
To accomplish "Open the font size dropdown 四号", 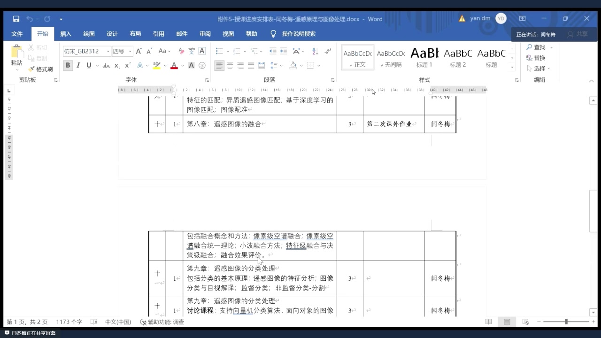I will [x=131, y=51].
